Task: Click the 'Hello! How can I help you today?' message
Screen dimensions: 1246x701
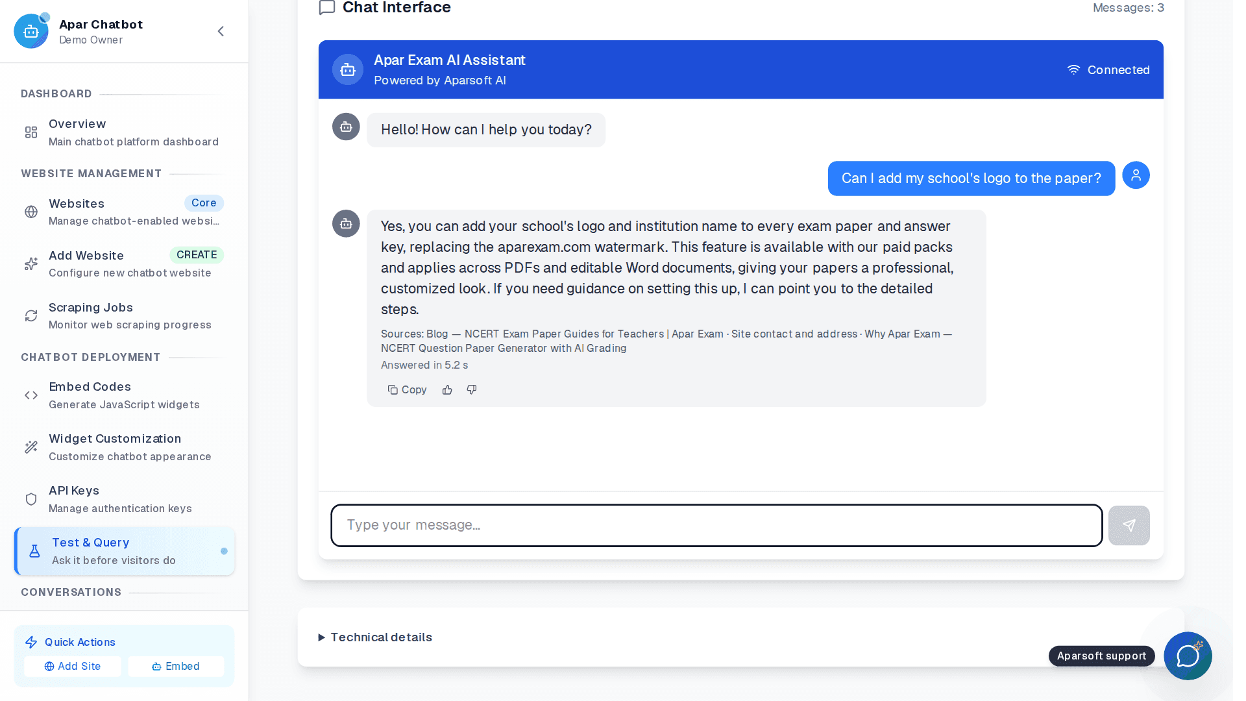Action: (x=486, y=130)
